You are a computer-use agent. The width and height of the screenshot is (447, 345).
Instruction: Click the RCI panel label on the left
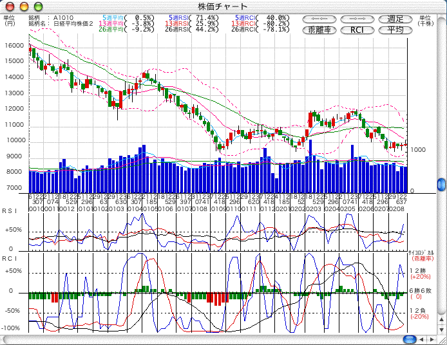tap(10, 258)
